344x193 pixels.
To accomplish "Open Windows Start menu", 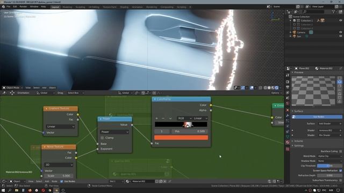I will [3, 190].
